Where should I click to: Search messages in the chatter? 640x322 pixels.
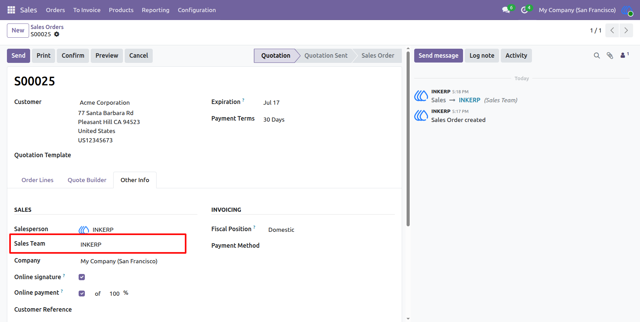coord(597,56)
